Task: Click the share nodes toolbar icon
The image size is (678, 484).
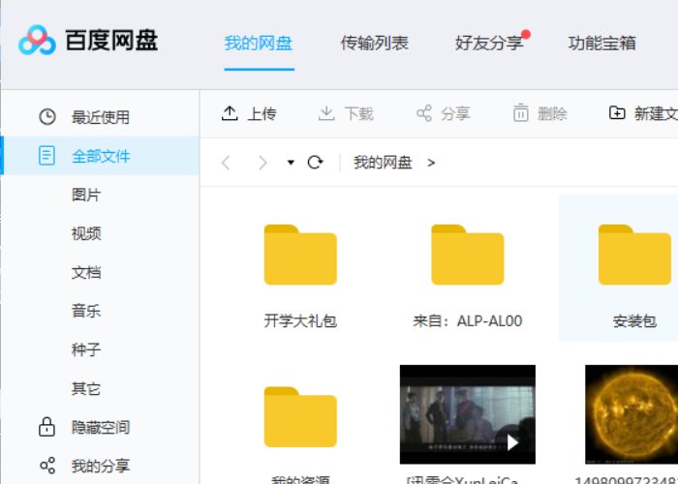Action: pyautogui.click(x=424, y=113)
